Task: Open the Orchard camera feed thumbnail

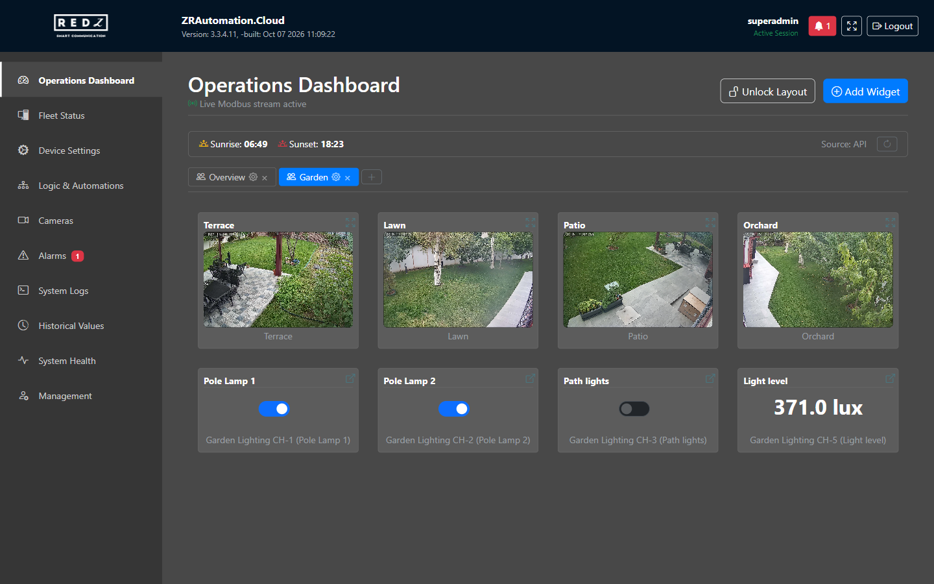Action: click(818, 280)
